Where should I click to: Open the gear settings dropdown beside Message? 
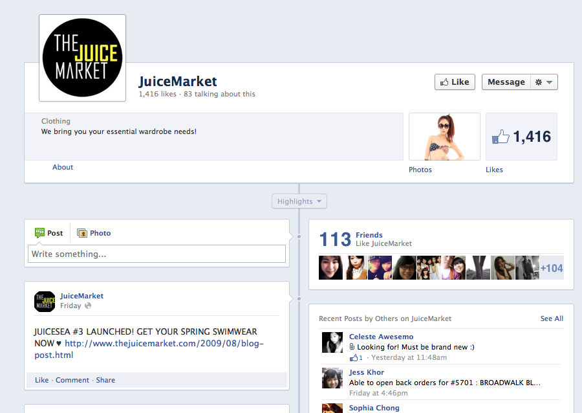click(x=544, y=82)
